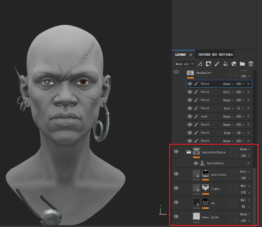Click the anchor icon of basicScale
This screenshot has height=227, width=262.
202,163
